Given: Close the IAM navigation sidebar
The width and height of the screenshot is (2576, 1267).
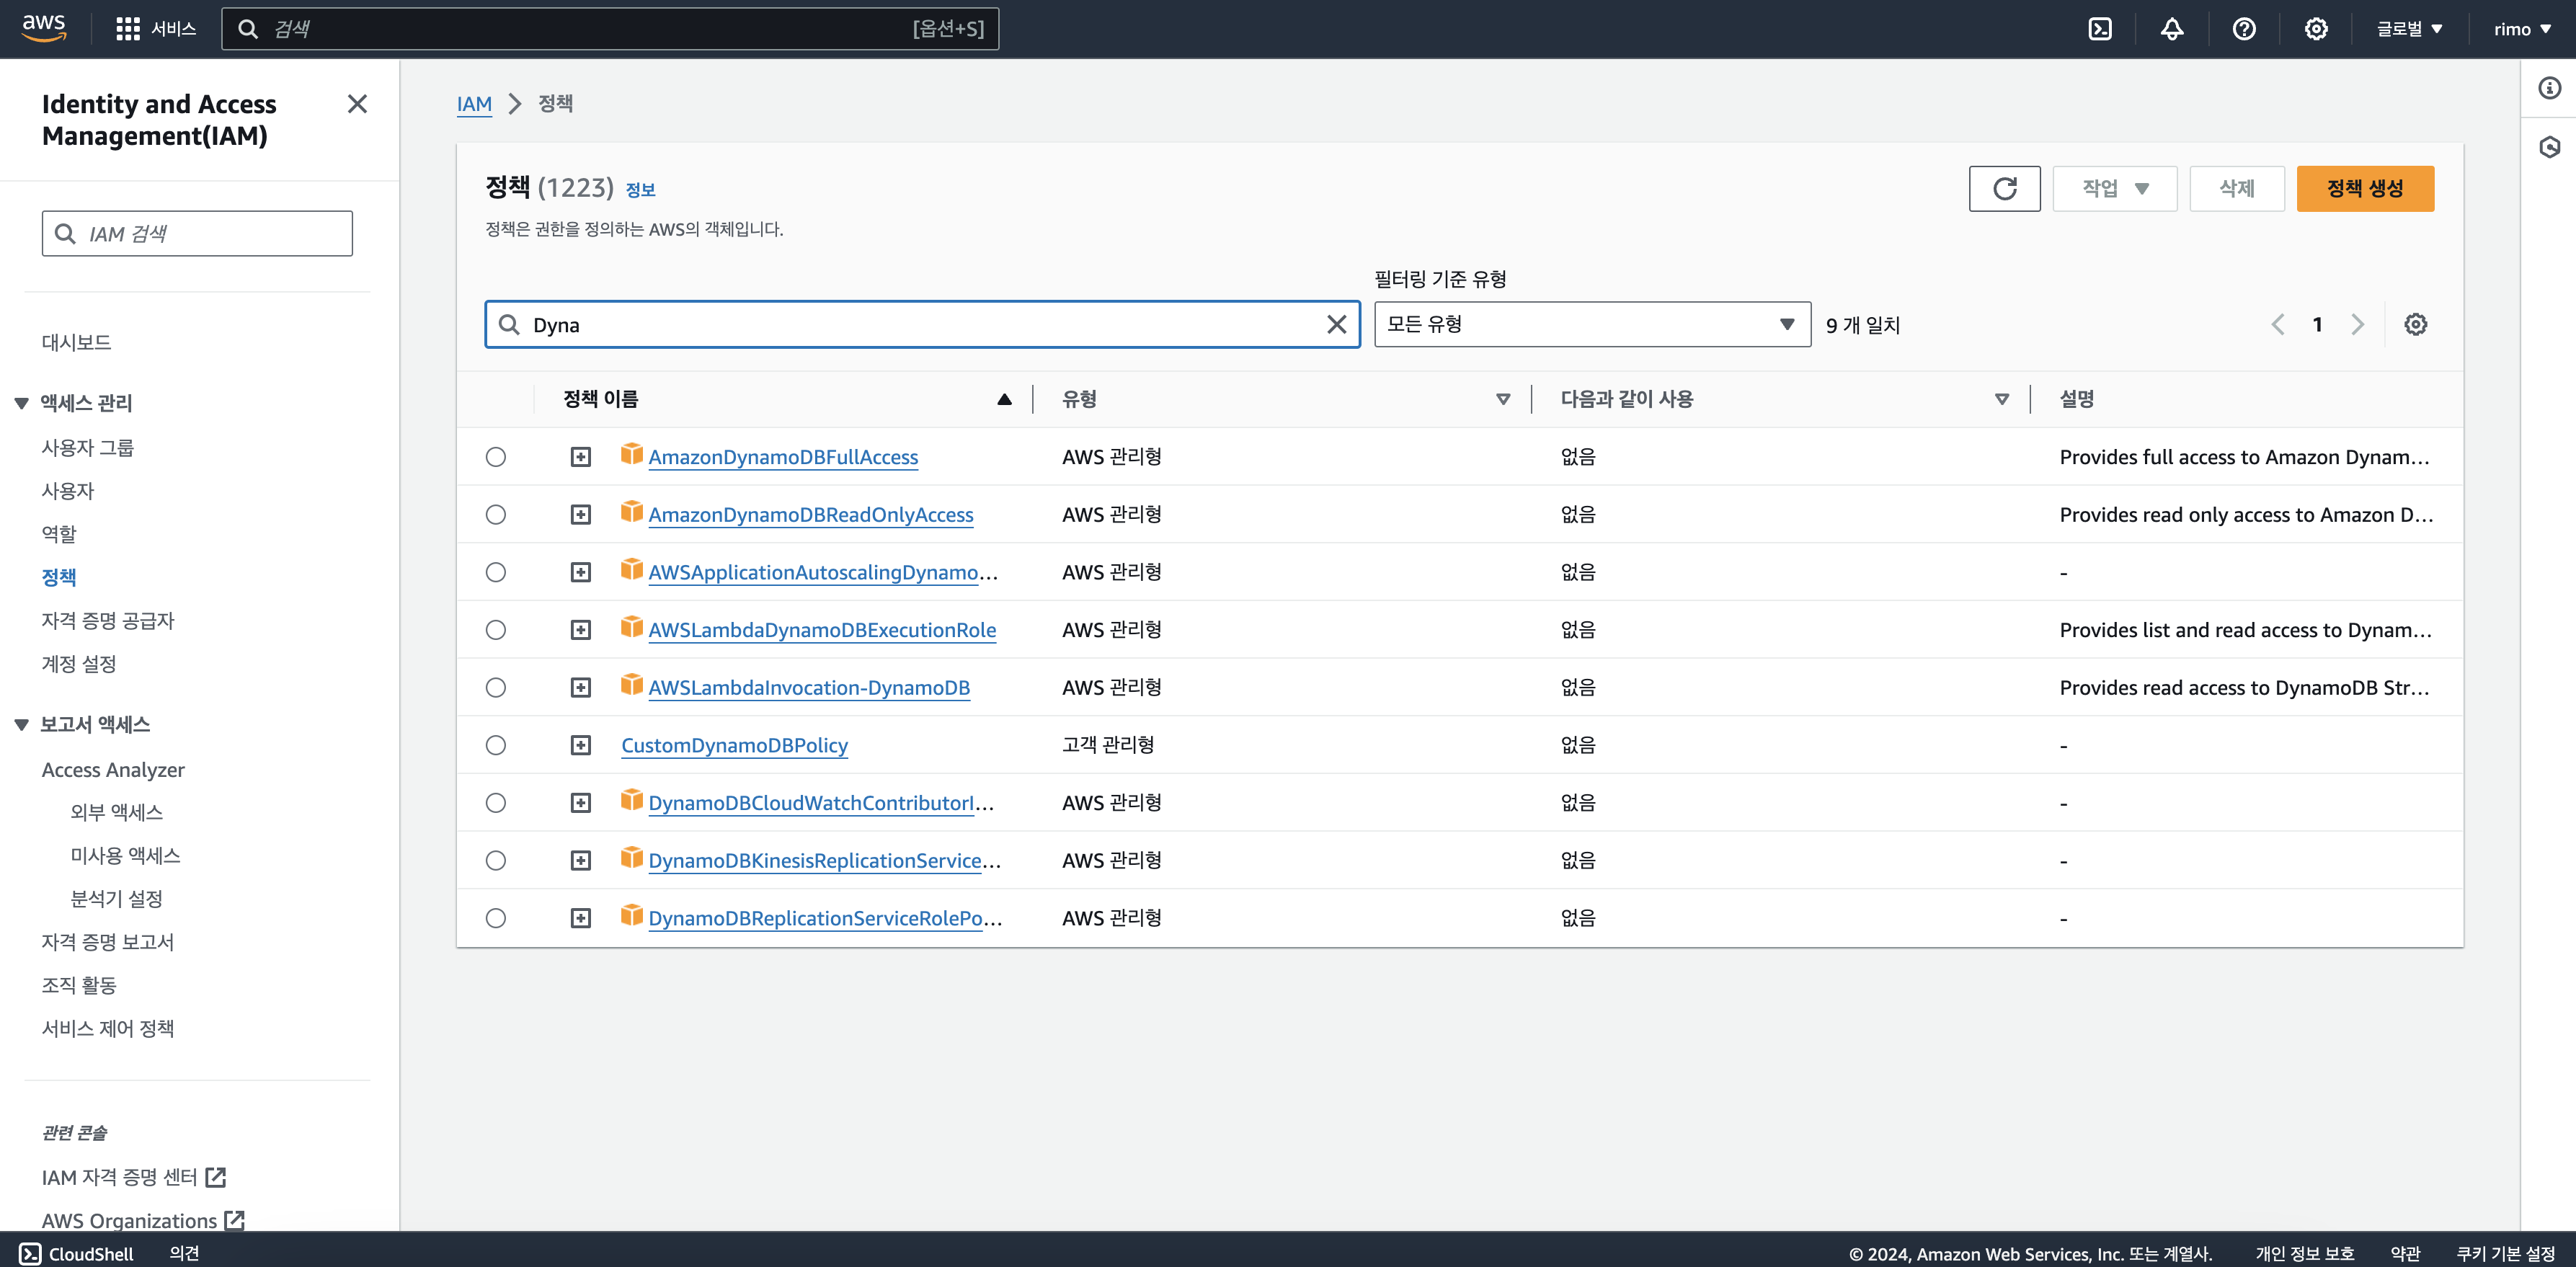Looking at the screenshot, I should click(357, 104).
